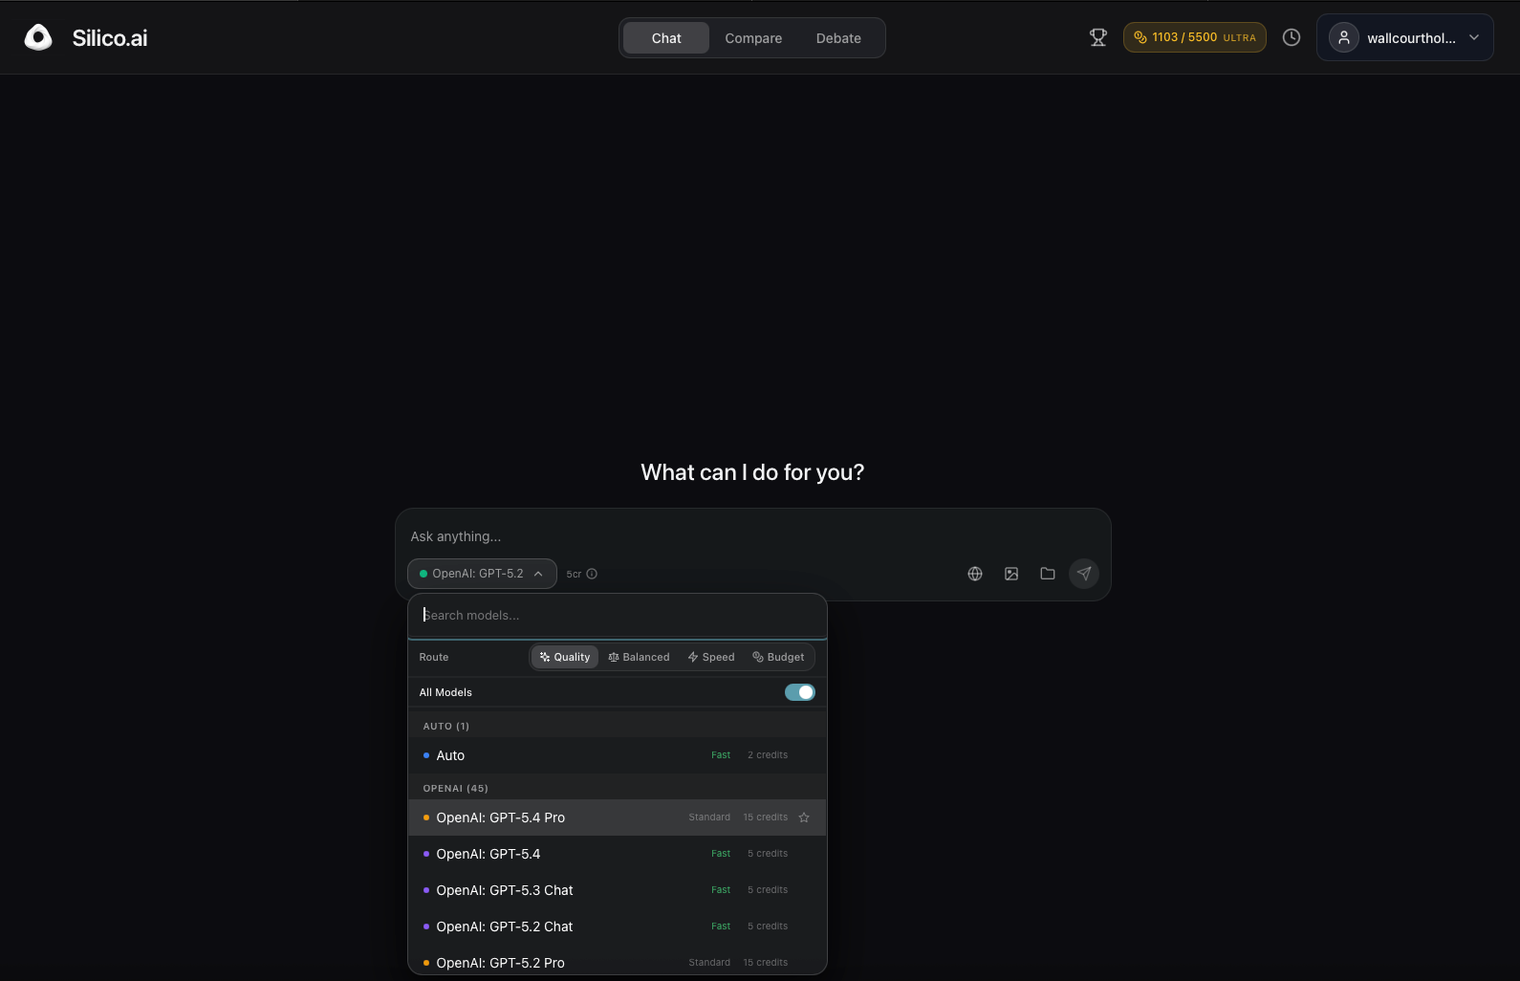The image size is (1520, 981).
Task: Star the GPT-5.4 Pro model
Action: pyautogui.click(x=804, y=817)
